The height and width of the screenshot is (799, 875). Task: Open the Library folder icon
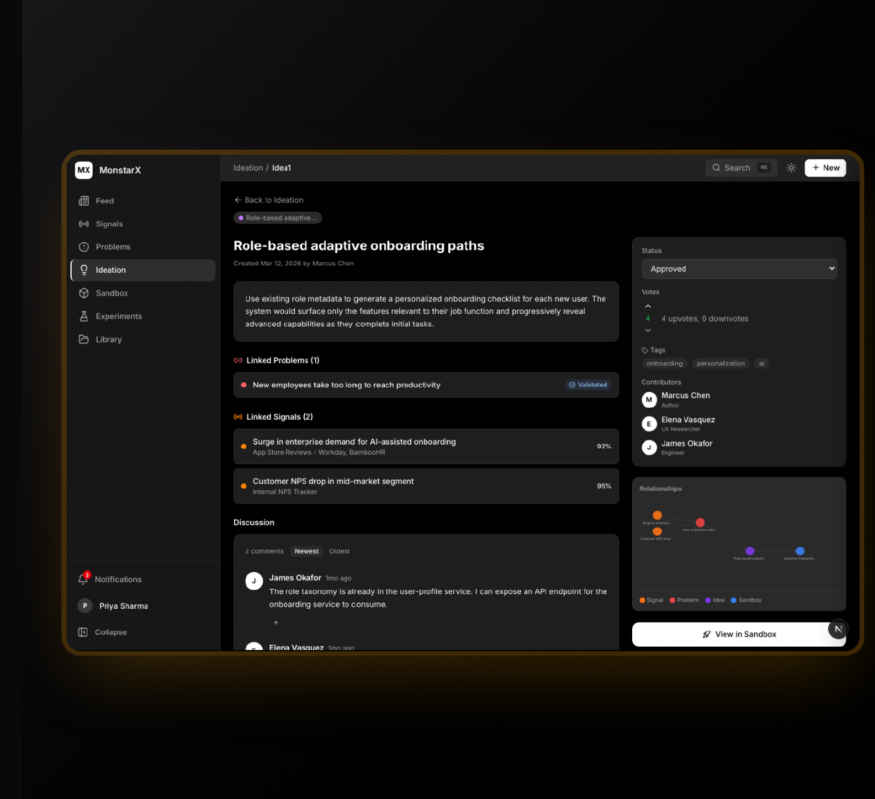[x=84, y=339]
